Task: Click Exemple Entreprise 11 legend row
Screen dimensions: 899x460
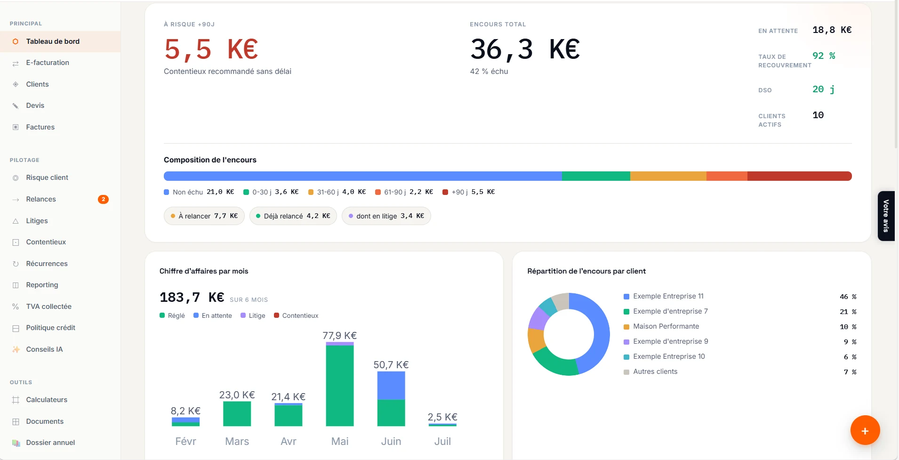Action: (x=740, y=296)
